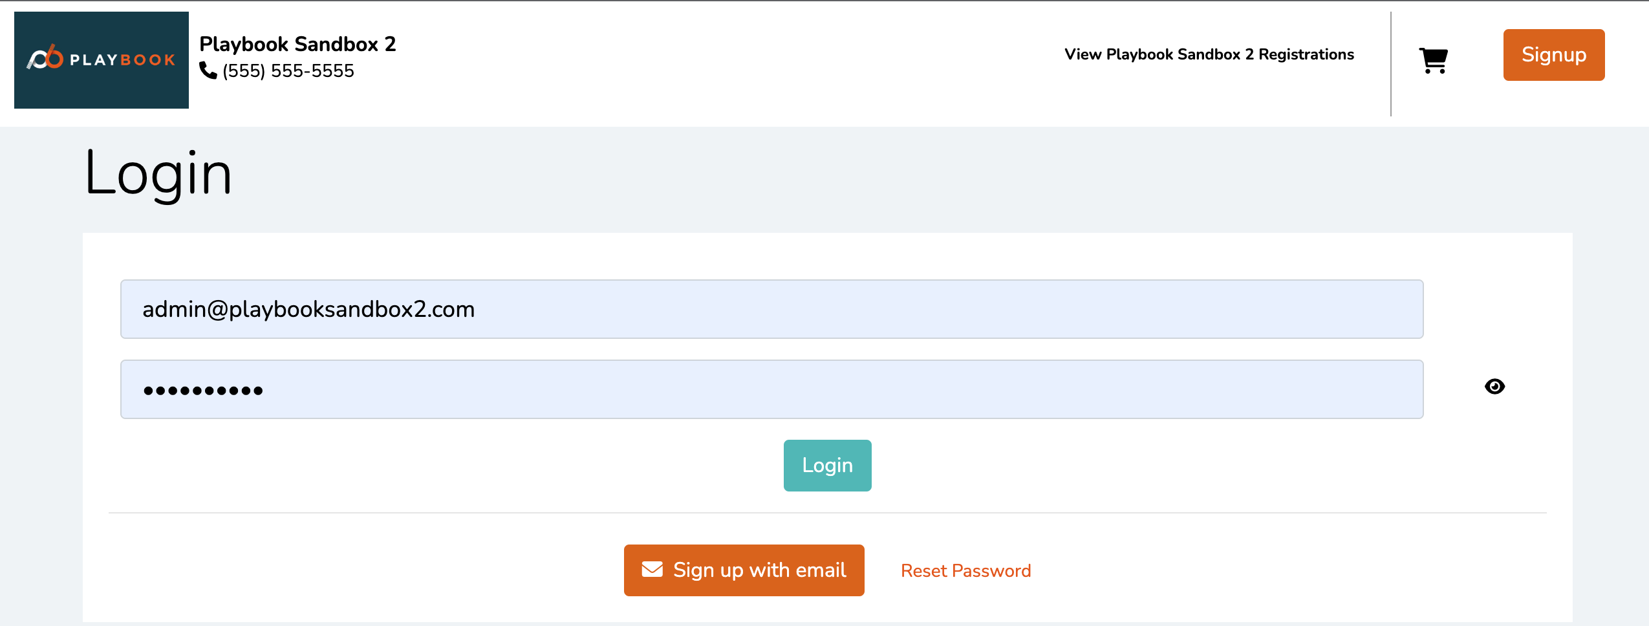Screen dimensions: 1649x626
Task: Click the Playbook Sandbox 2 title
Action: coord(297,44)
